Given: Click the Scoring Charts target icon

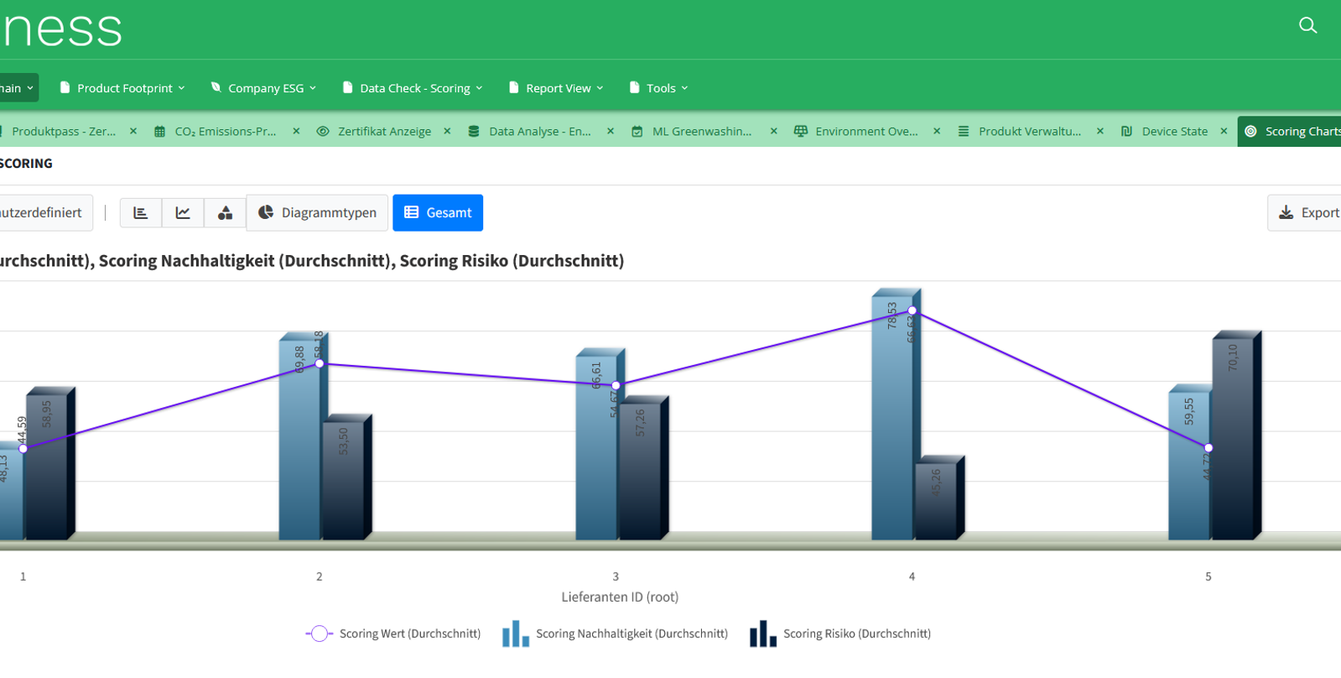Looking at the screenshot, I should (x=1250, y=132).
